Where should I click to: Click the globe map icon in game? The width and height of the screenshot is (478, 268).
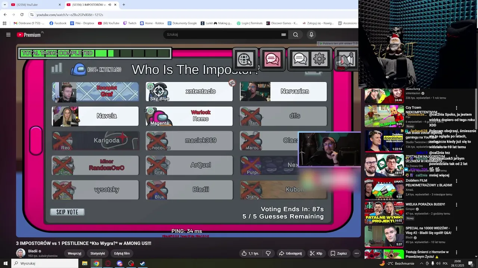click(x=245, y=59)
